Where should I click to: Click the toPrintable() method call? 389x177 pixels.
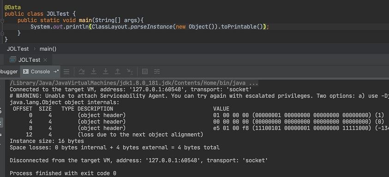242,27
